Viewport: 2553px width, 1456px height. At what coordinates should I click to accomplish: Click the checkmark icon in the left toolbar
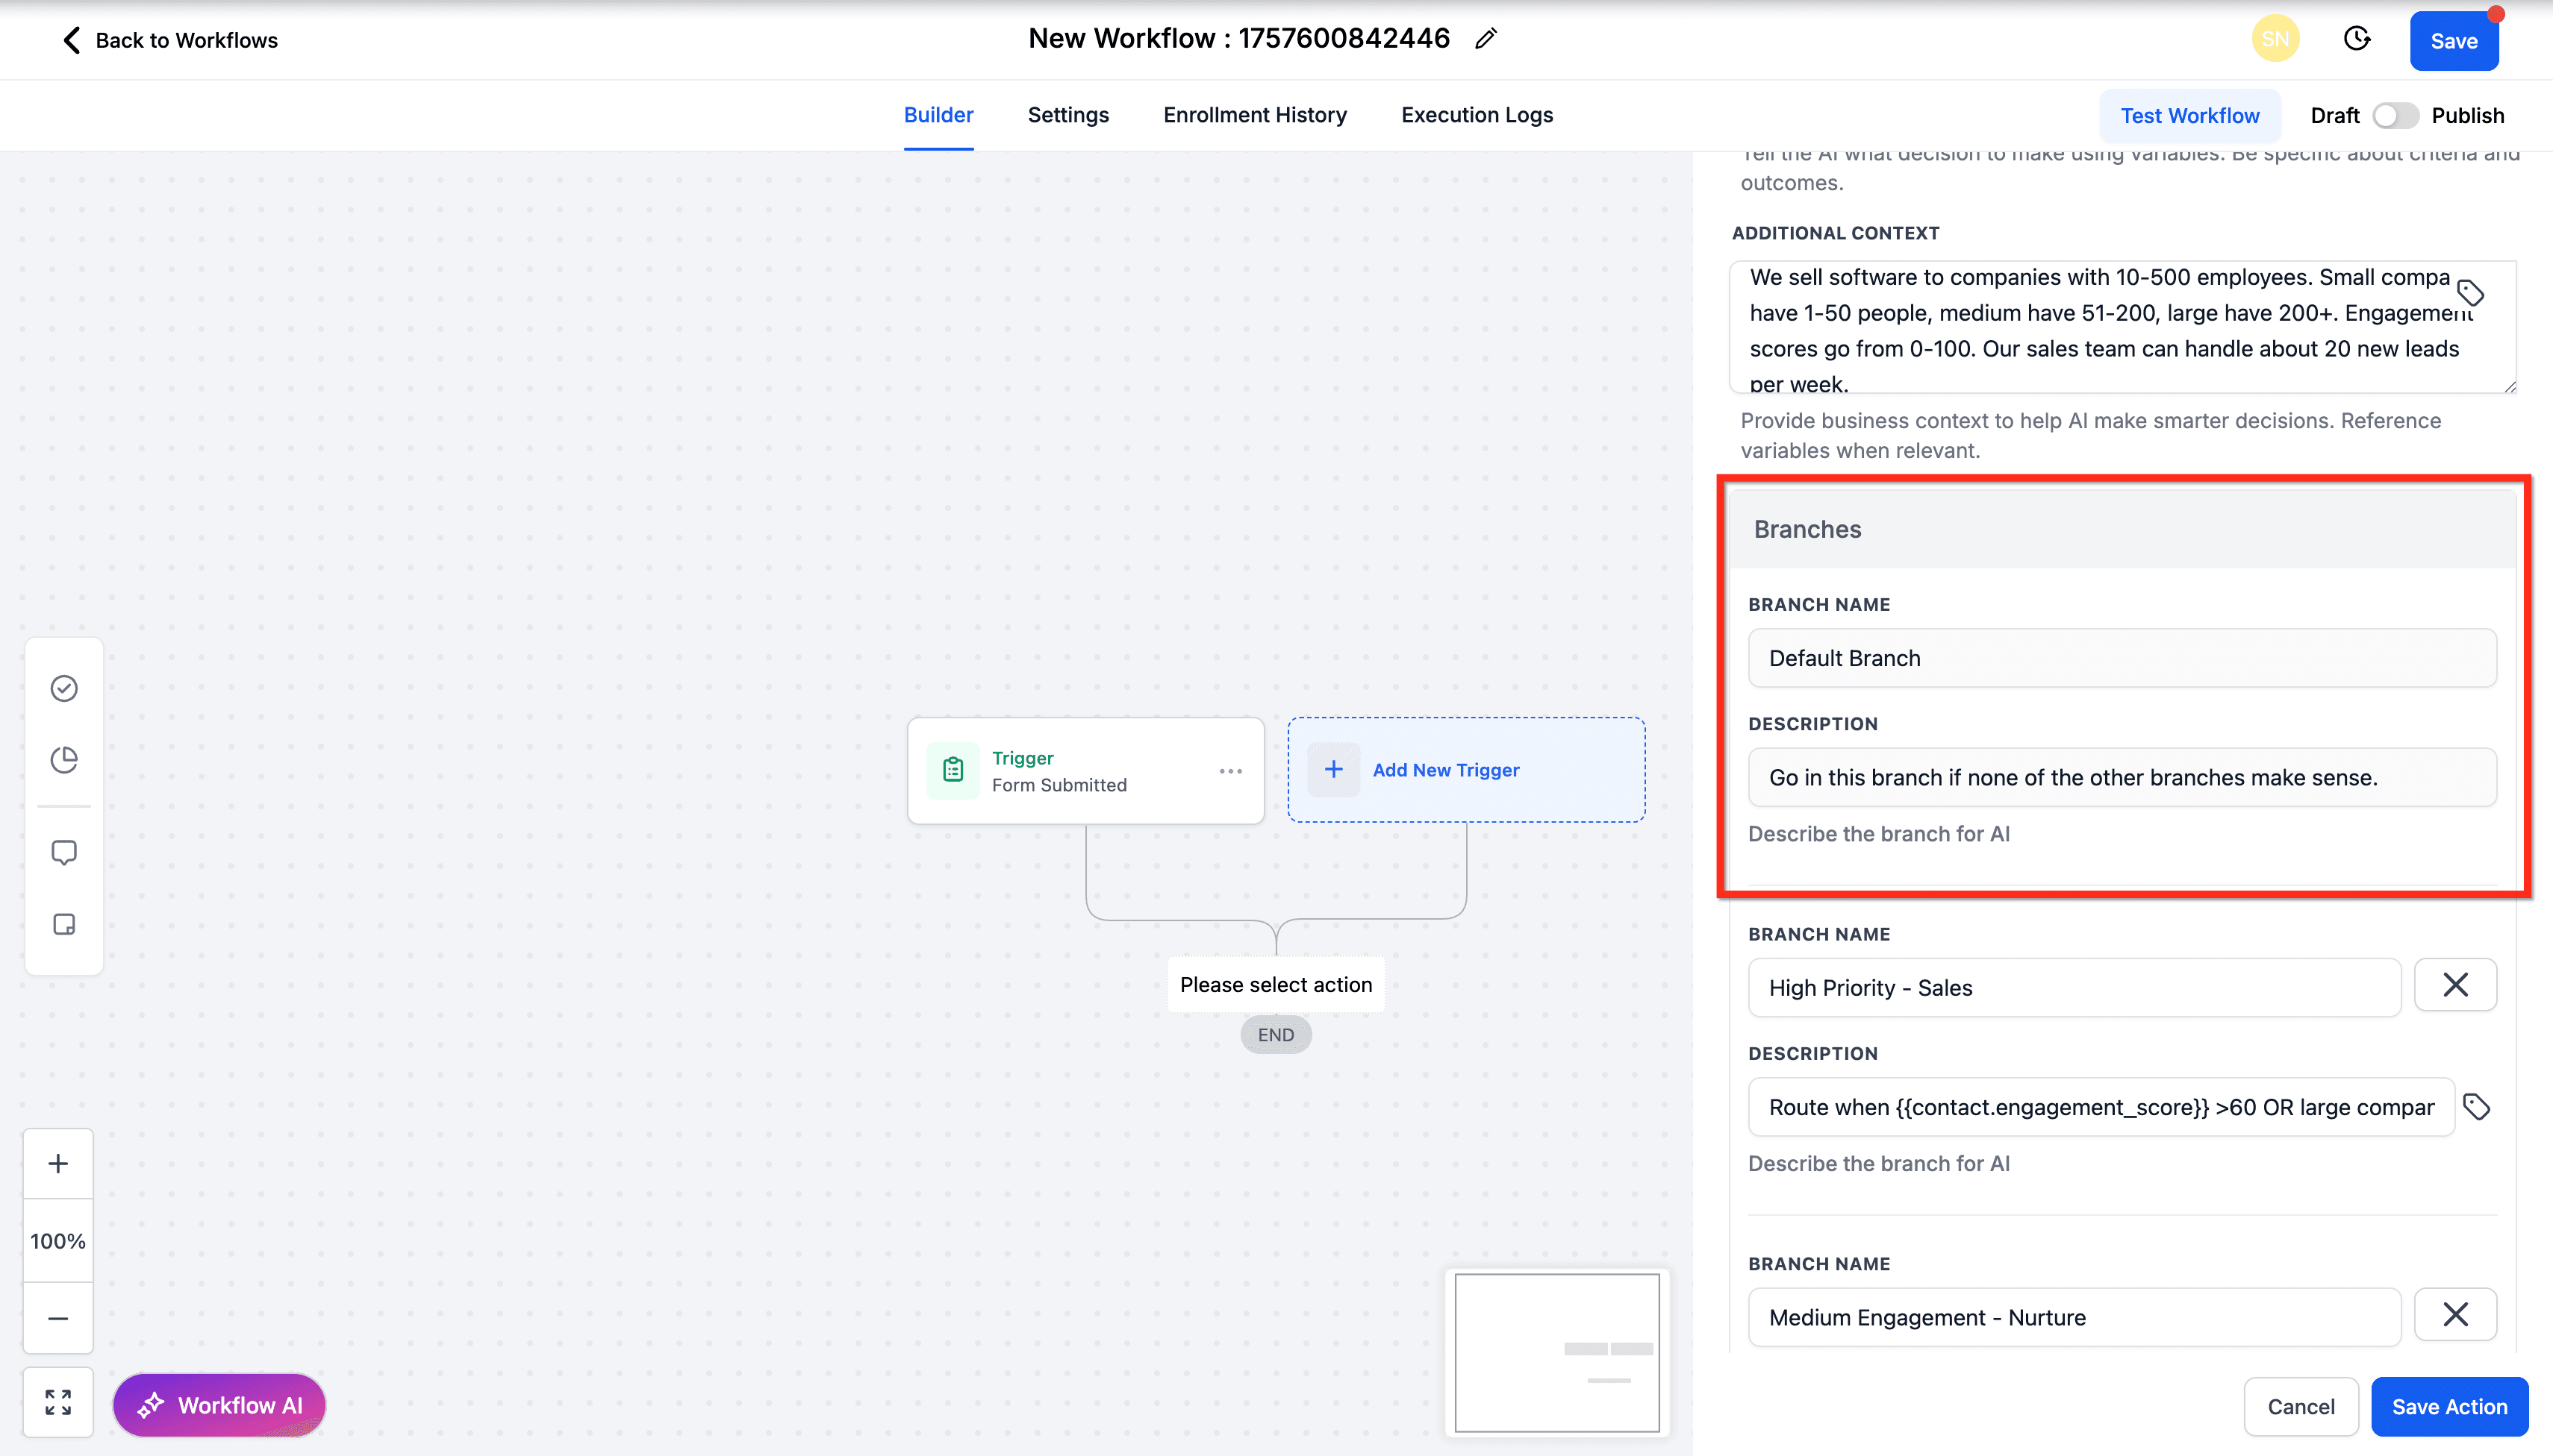point(64,688)
